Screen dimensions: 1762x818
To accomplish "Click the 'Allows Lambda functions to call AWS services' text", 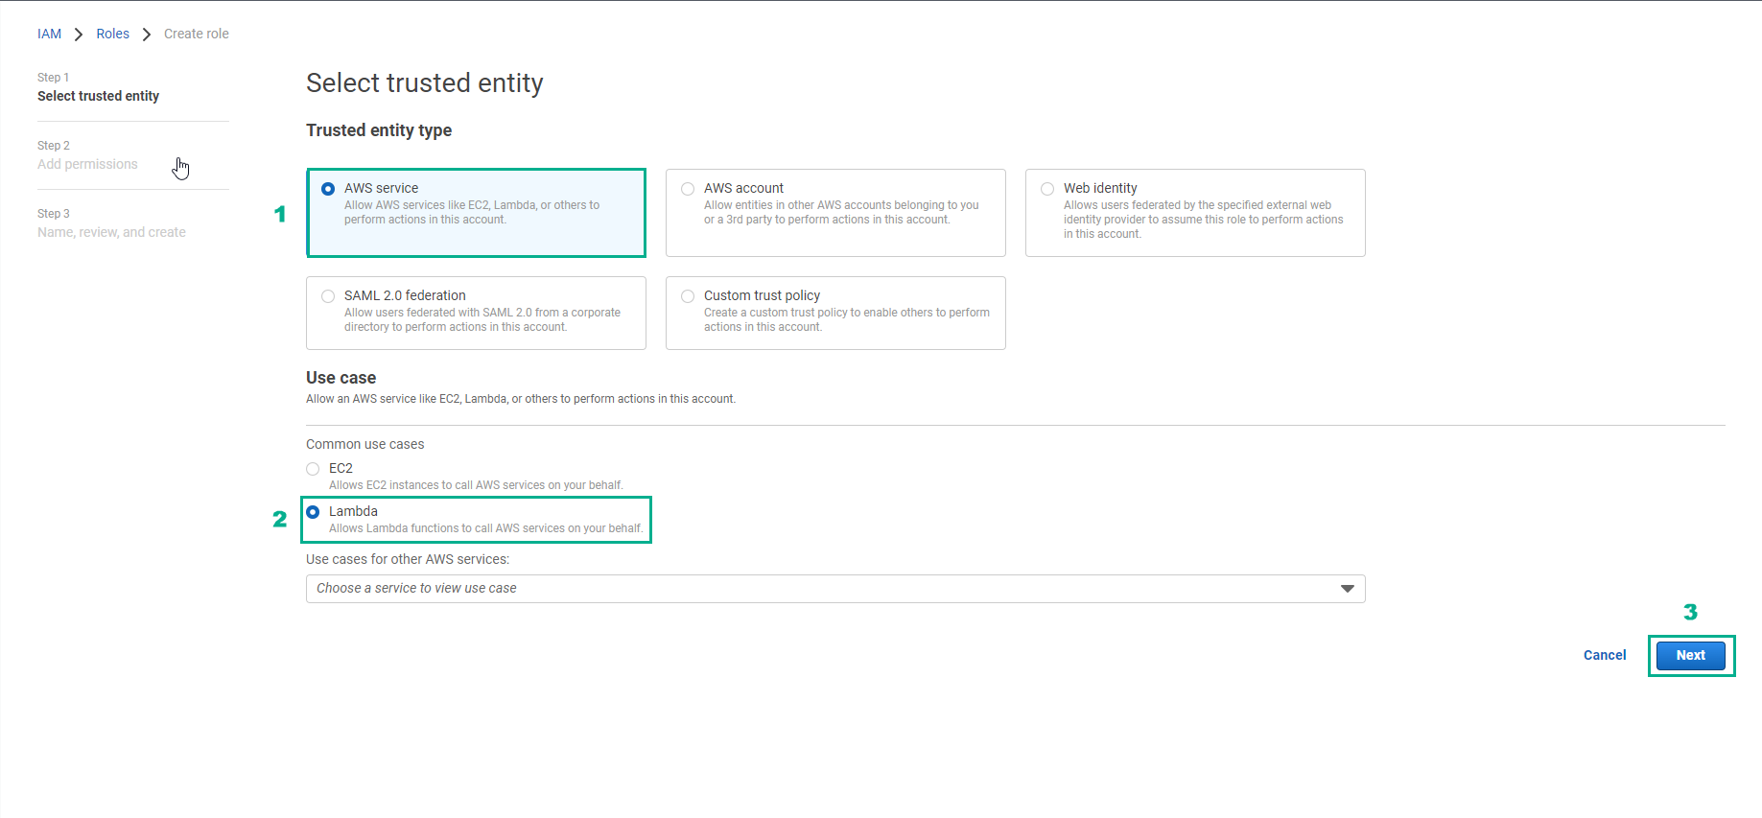I will pyautogui.click(x=486, y=528).
